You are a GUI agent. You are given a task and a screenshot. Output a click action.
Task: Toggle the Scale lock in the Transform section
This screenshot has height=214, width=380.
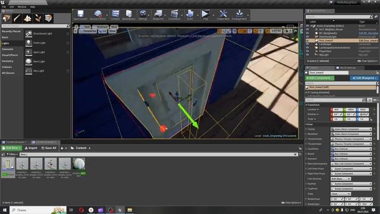click(x=371, y=119)
